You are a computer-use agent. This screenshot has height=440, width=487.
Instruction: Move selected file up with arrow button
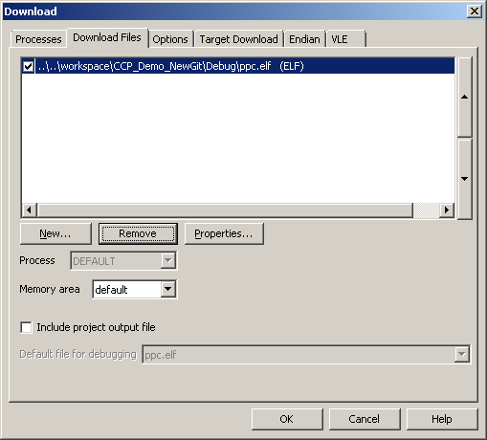click(465, 98)
